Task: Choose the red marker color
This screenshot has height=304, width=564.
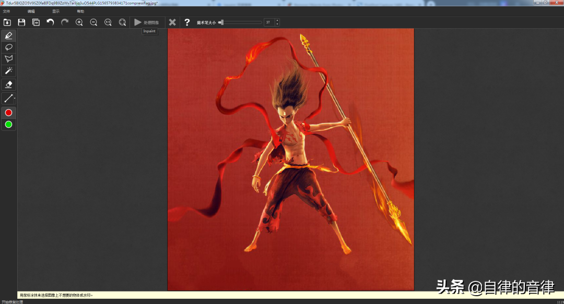Action: pyautogui.click(x=9, y=113)
